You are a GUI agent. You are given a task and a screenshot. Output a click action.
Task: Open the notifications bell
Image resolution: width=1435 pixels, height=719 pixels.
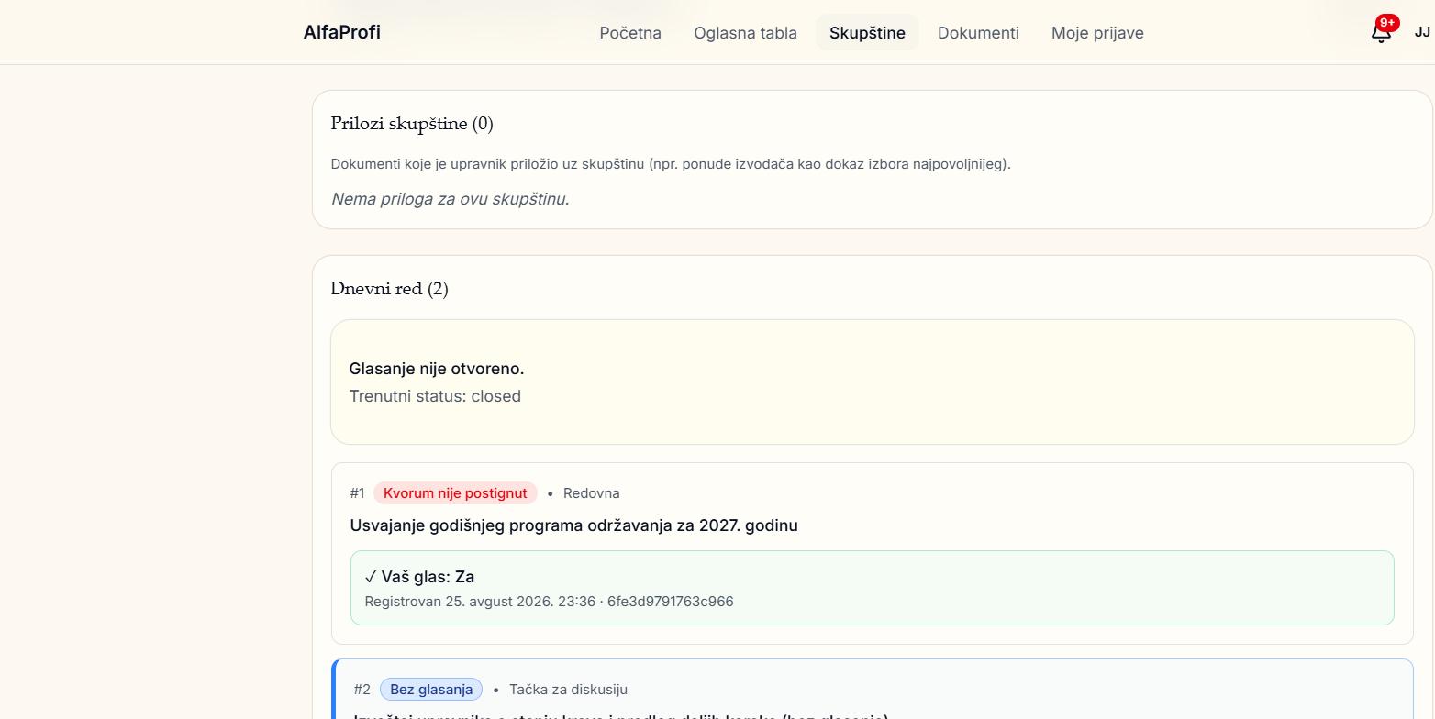[x=1381, y=32]
